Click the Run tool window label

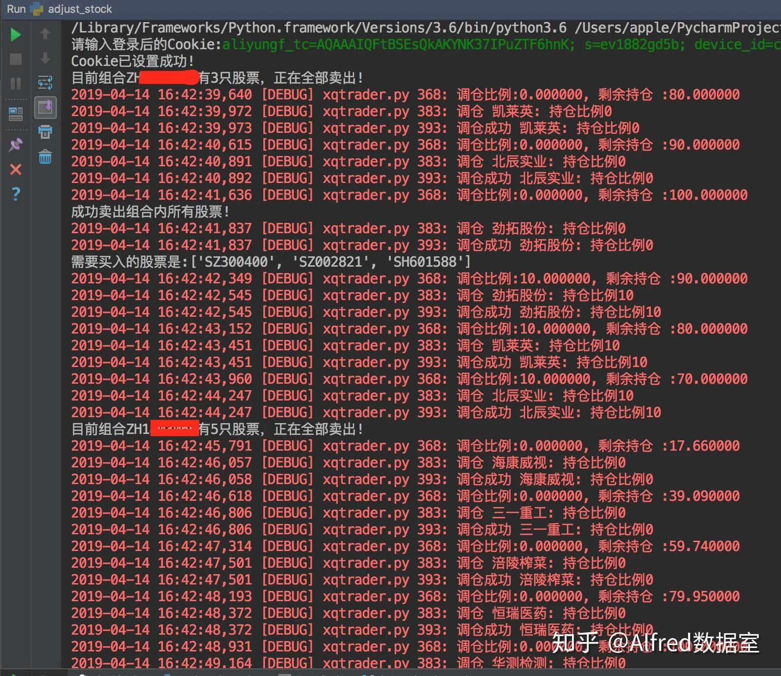coord(16,9)
